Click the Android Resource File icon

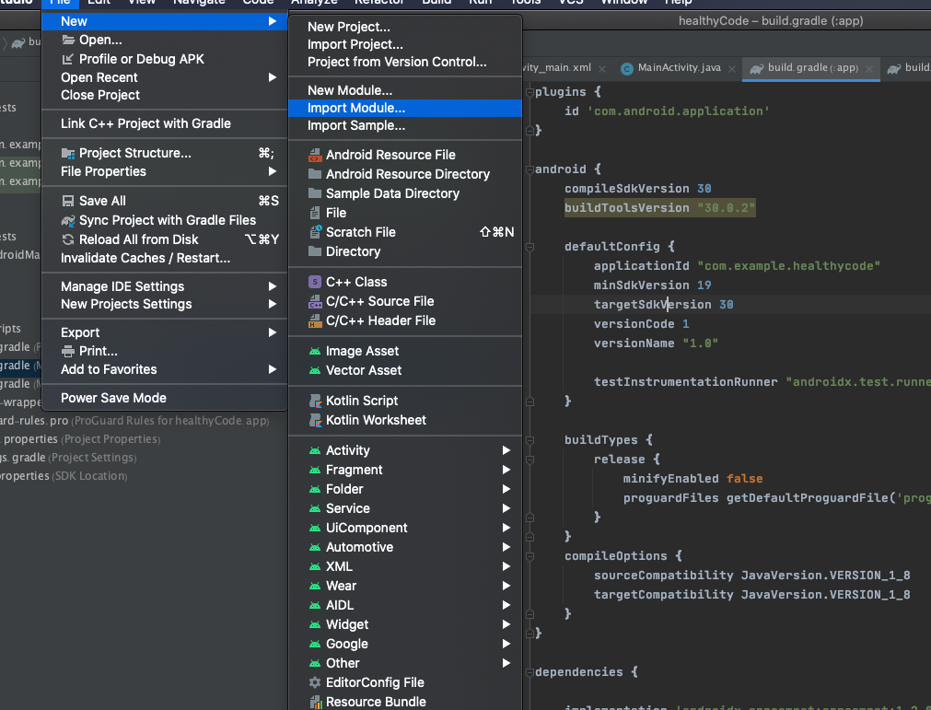[315, 155]
